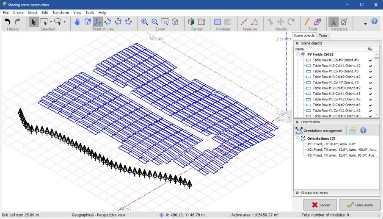Viewport: 383px width, 219px height.
Task: Collapse the PV Fields (502) tree node
Action: point(298,55)
